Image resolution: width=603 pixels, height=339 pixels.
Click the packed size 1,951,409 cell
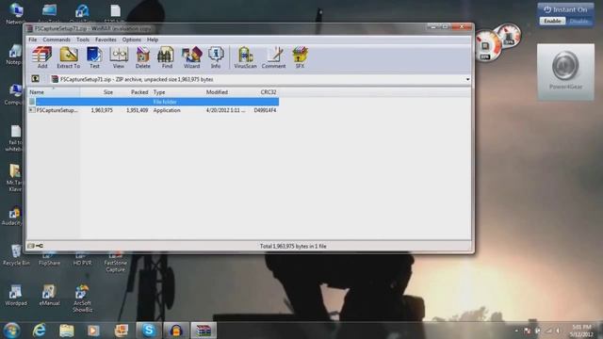tap(137, 110)
